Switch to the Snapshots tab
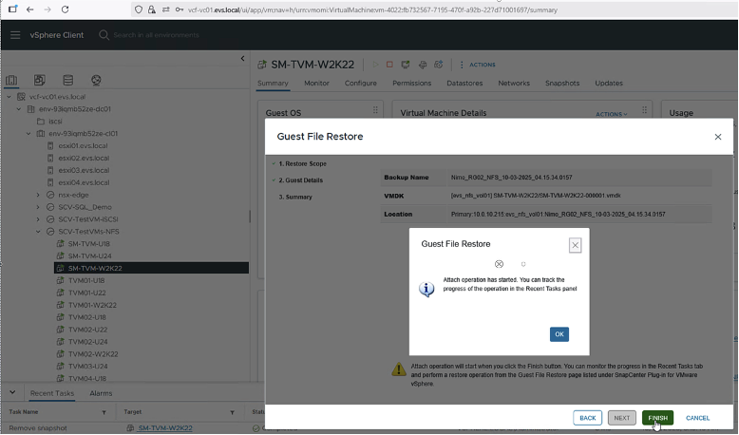739x435 pixels. [562, 83]
